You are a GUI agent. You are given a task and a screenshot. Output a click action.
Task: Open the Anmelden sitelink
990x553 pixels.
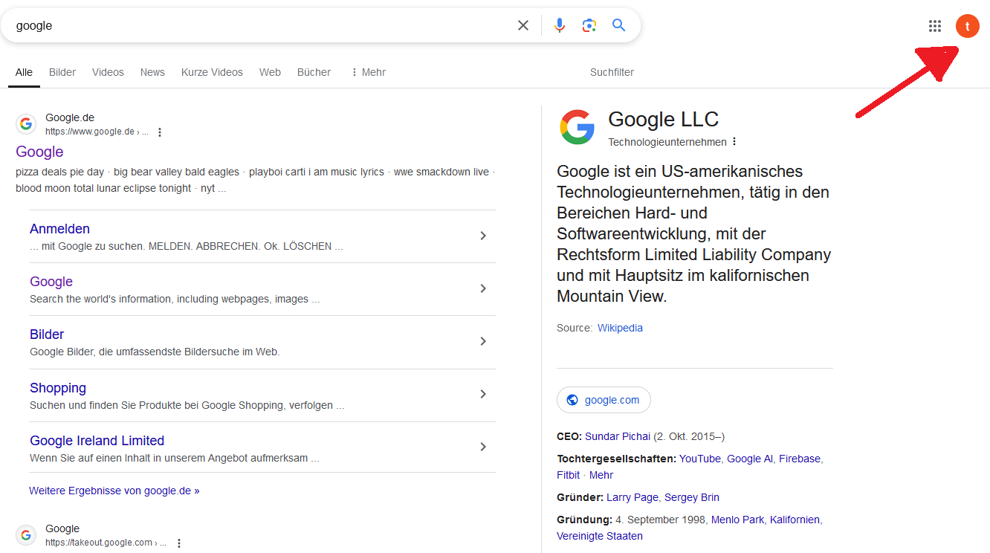(x=59, y=229)
